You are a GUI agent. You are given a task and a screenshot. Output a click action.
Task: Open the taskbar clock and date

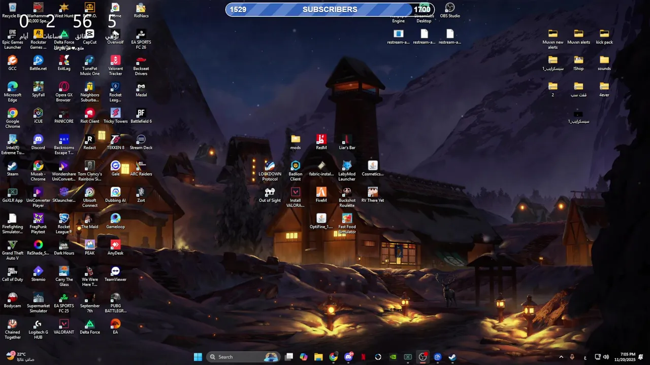[x=625, y=357]
